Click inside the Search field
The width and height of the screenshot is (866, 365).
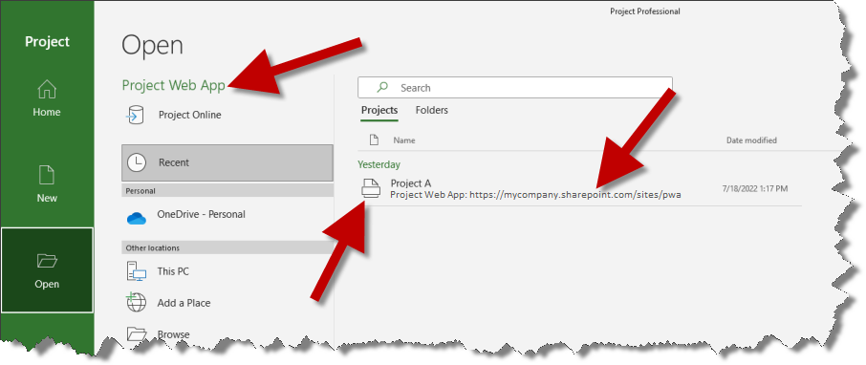[515, 88]
